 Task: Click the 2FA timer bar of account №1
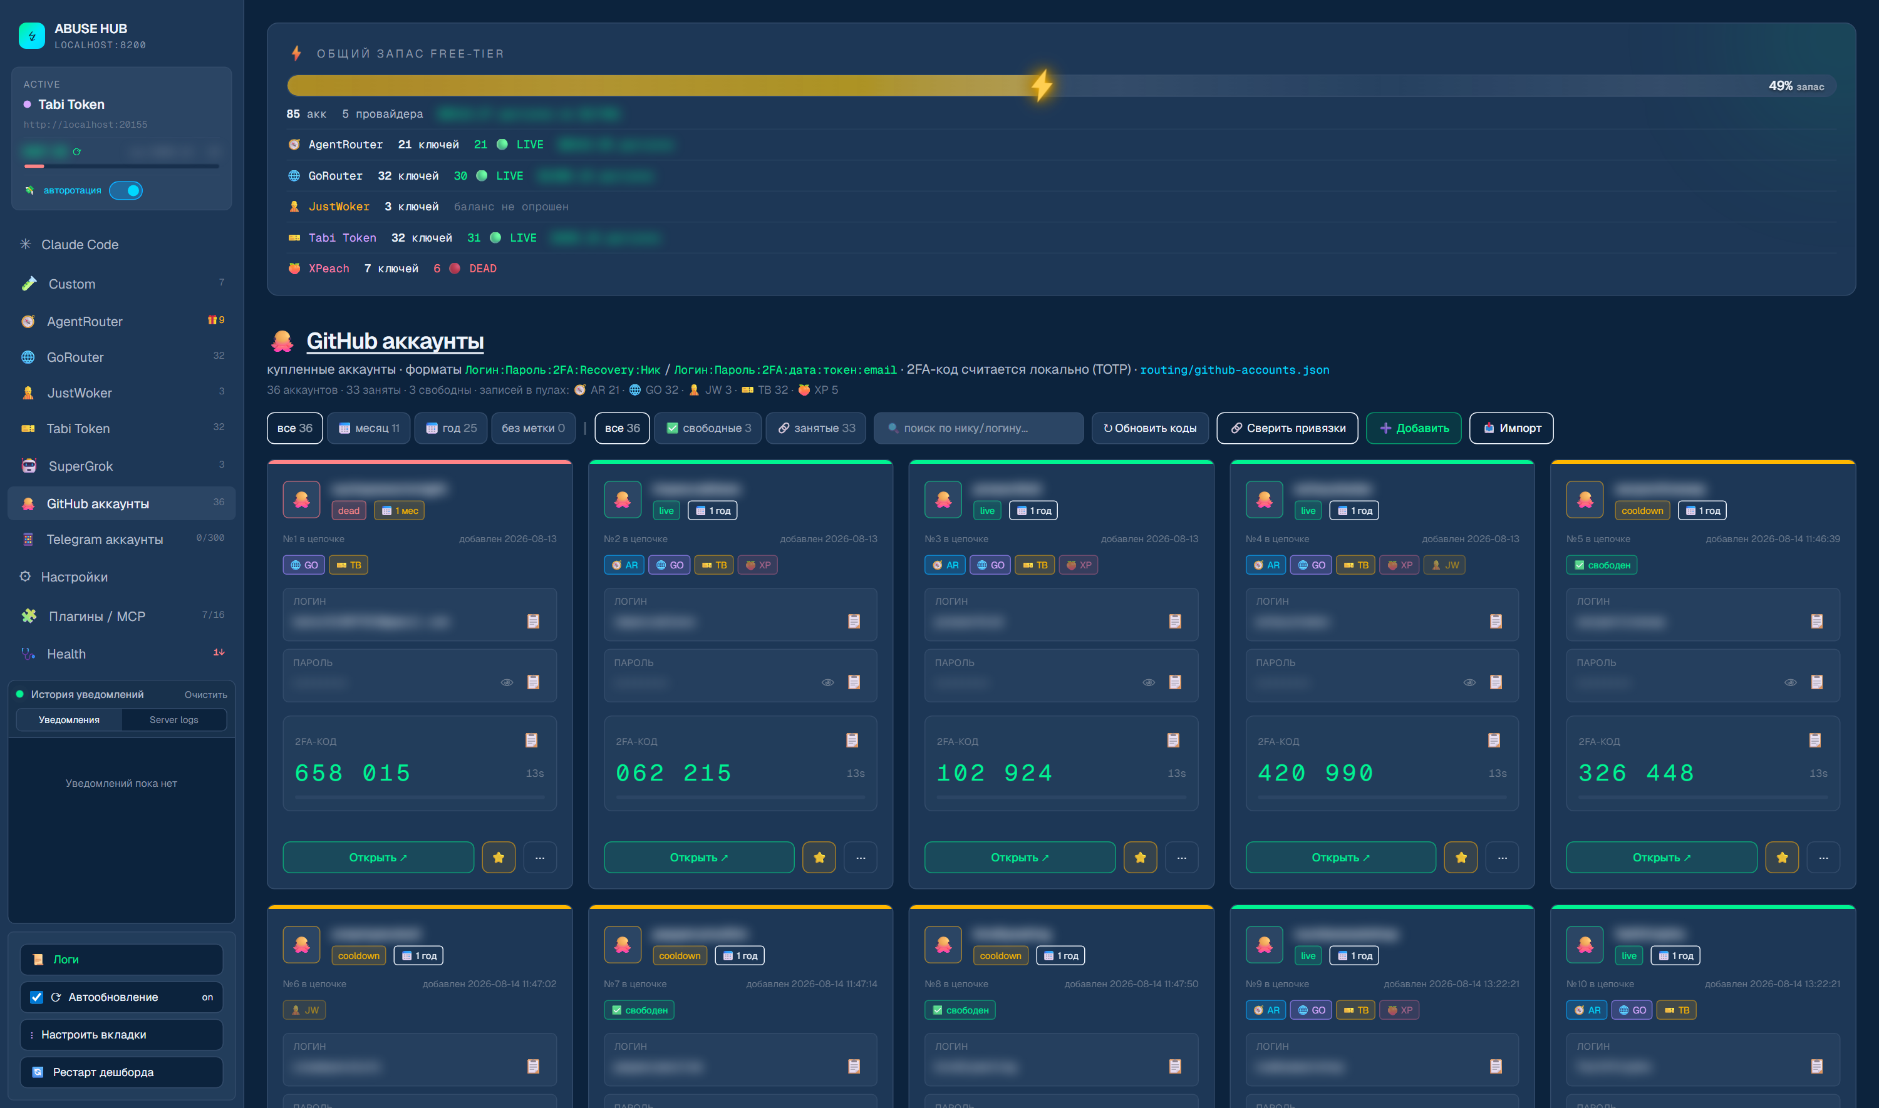click(420, 798)
